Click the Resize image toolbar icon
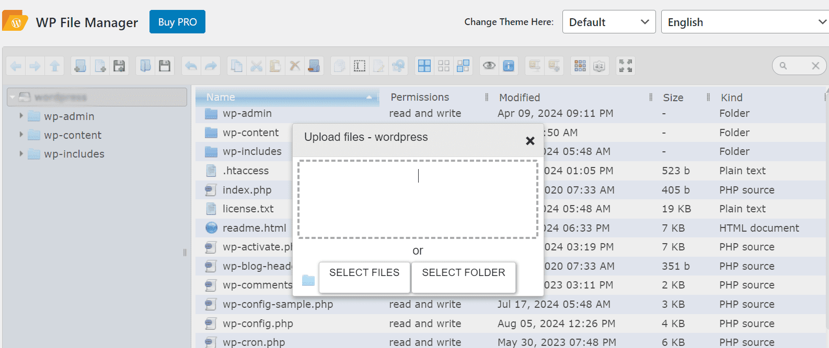The height and width of the screenshot is (348, 829). 398,66
